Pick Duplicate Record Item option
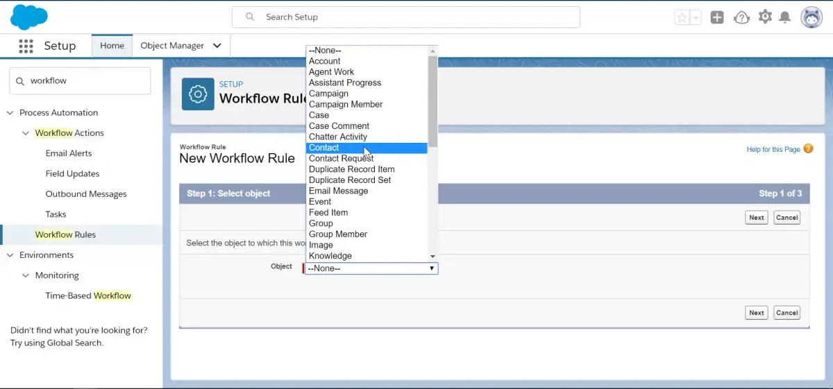Viewport: 833px width, 389px height. tap(367, 169)
